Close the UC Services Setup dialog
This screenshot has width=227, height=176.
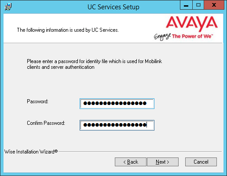click(214, 5)
